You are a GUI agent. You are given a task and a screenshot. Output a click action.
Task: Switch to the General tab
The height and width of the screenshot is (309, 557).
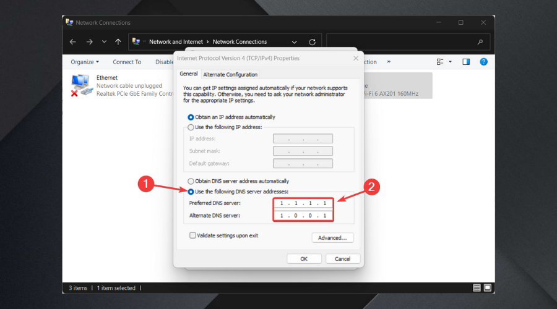188,74
